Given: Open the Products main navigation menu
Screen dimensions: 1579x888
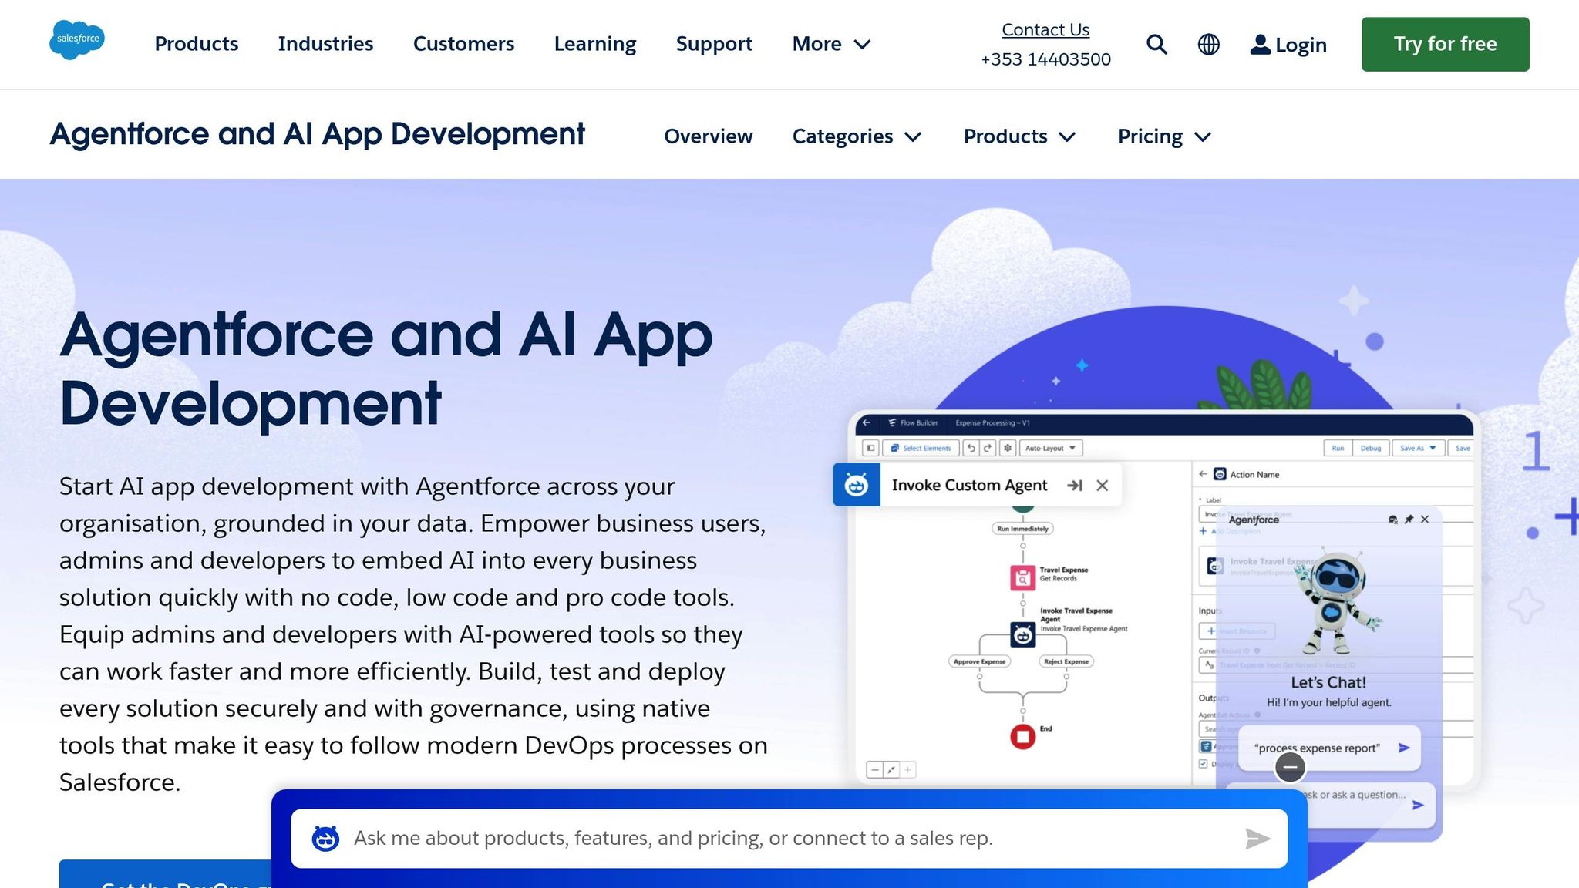Looking at the screenshot, I should [197, 44].
